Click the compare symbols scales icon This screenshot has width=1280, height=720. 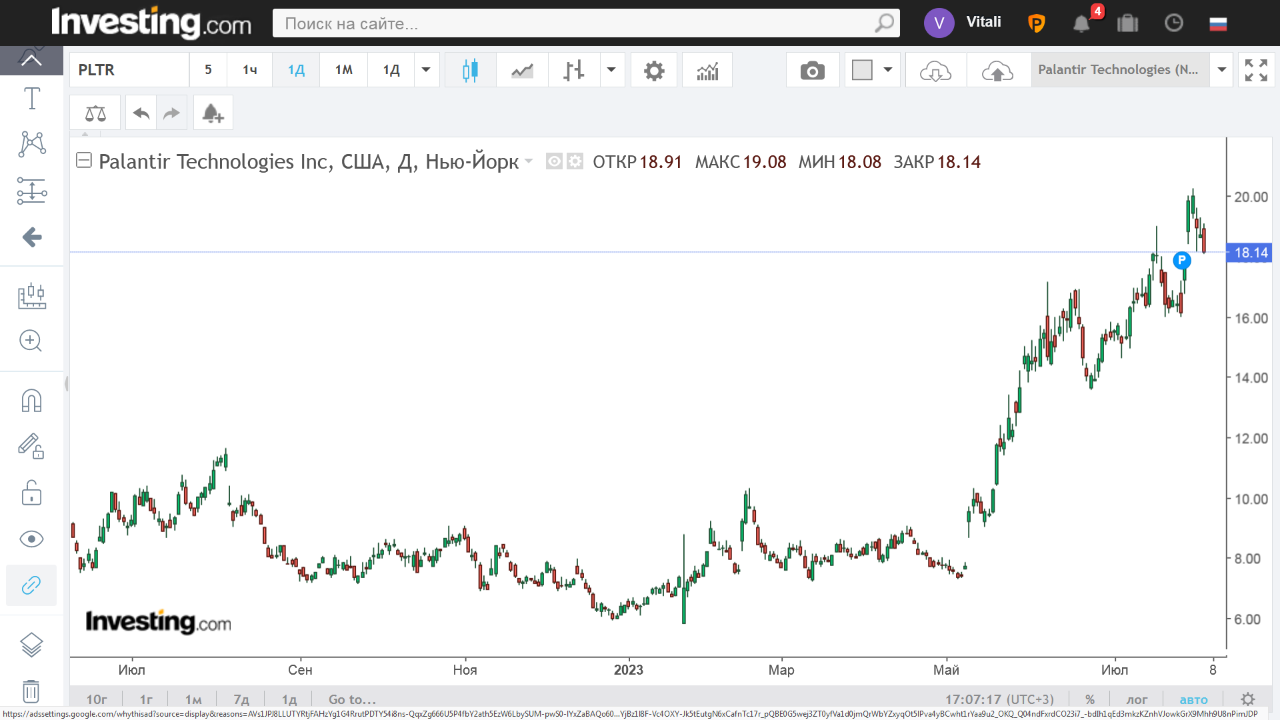pos(95,113)
